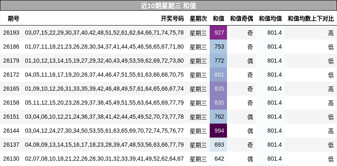Click the 835 sum cell in row 26165
Image resolution: width=337 pixels, height=166 pixels.
click(x=218, y=89)
